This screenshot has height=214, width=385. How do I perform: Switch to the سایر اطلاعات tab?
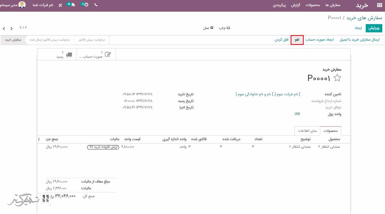(307, 131)
